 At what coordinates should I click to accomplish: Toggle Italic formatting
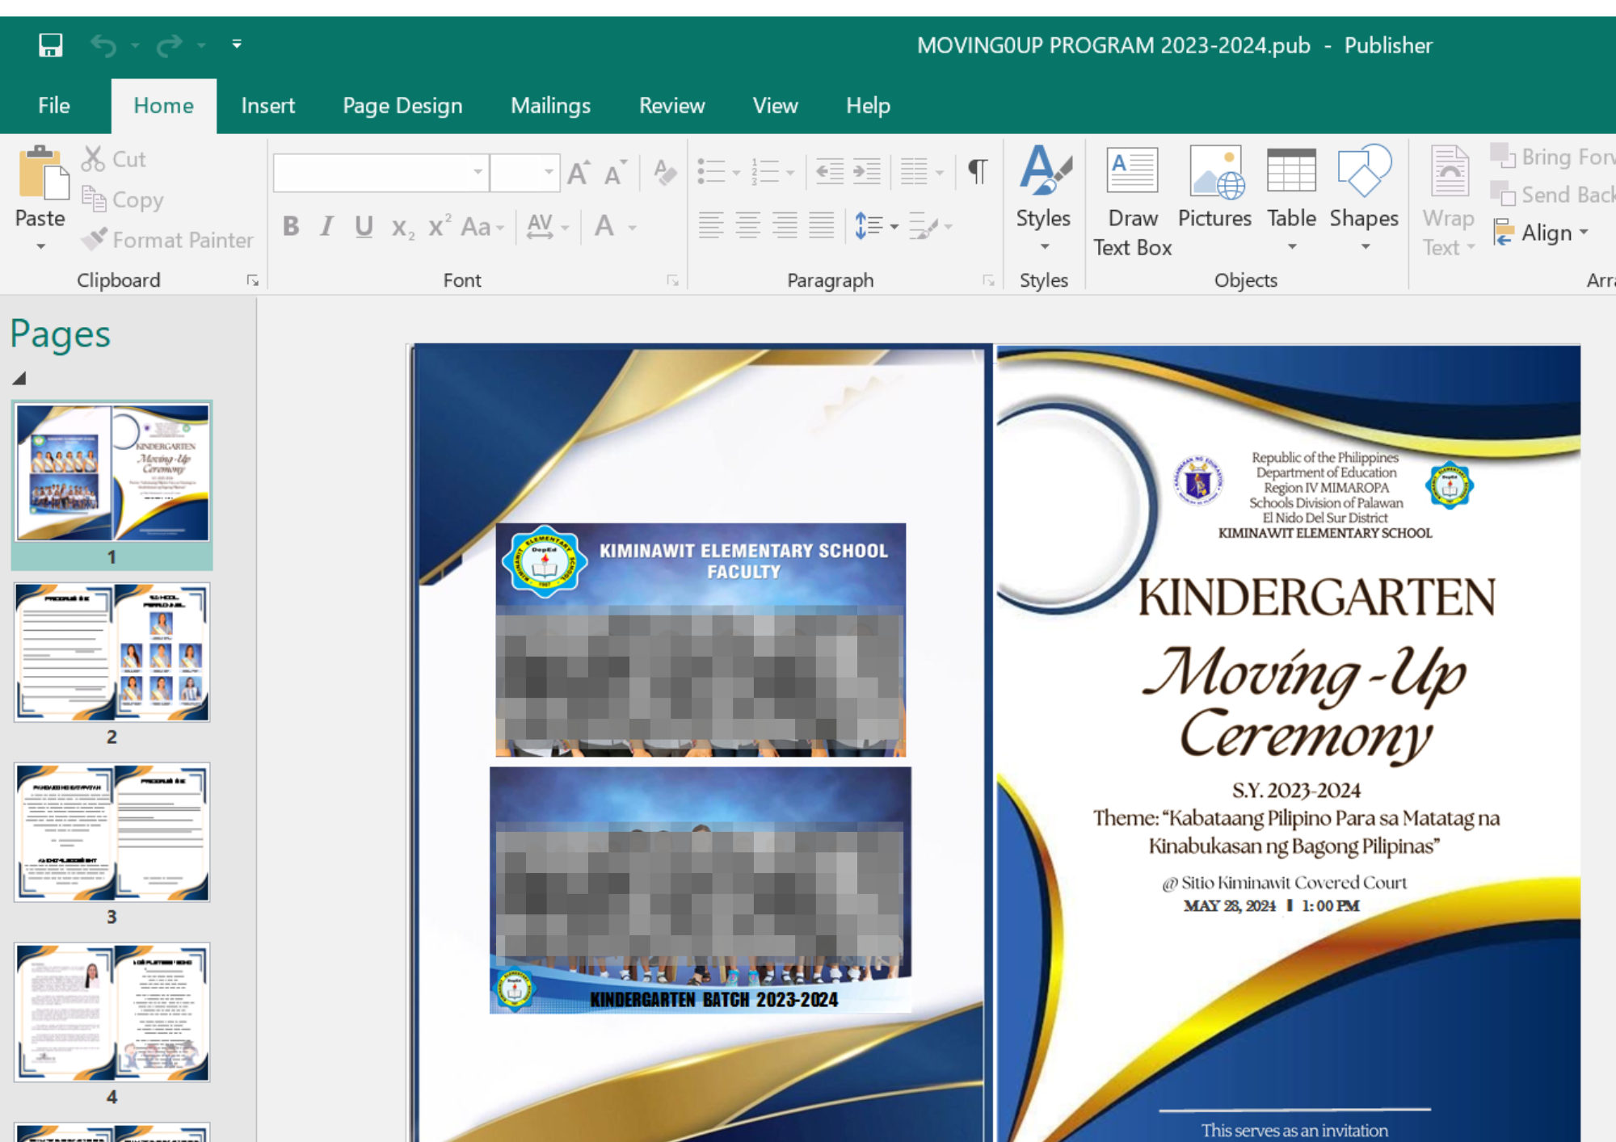click(x=326, y=226)
